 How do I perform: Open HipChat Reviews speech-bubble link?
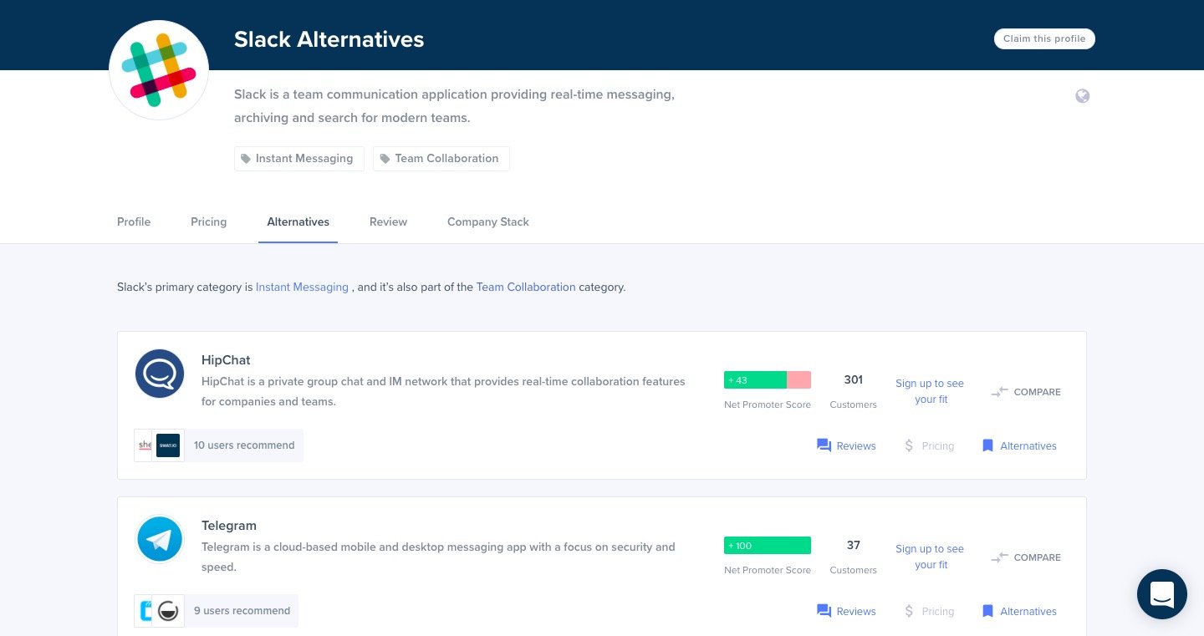[846, 445]
